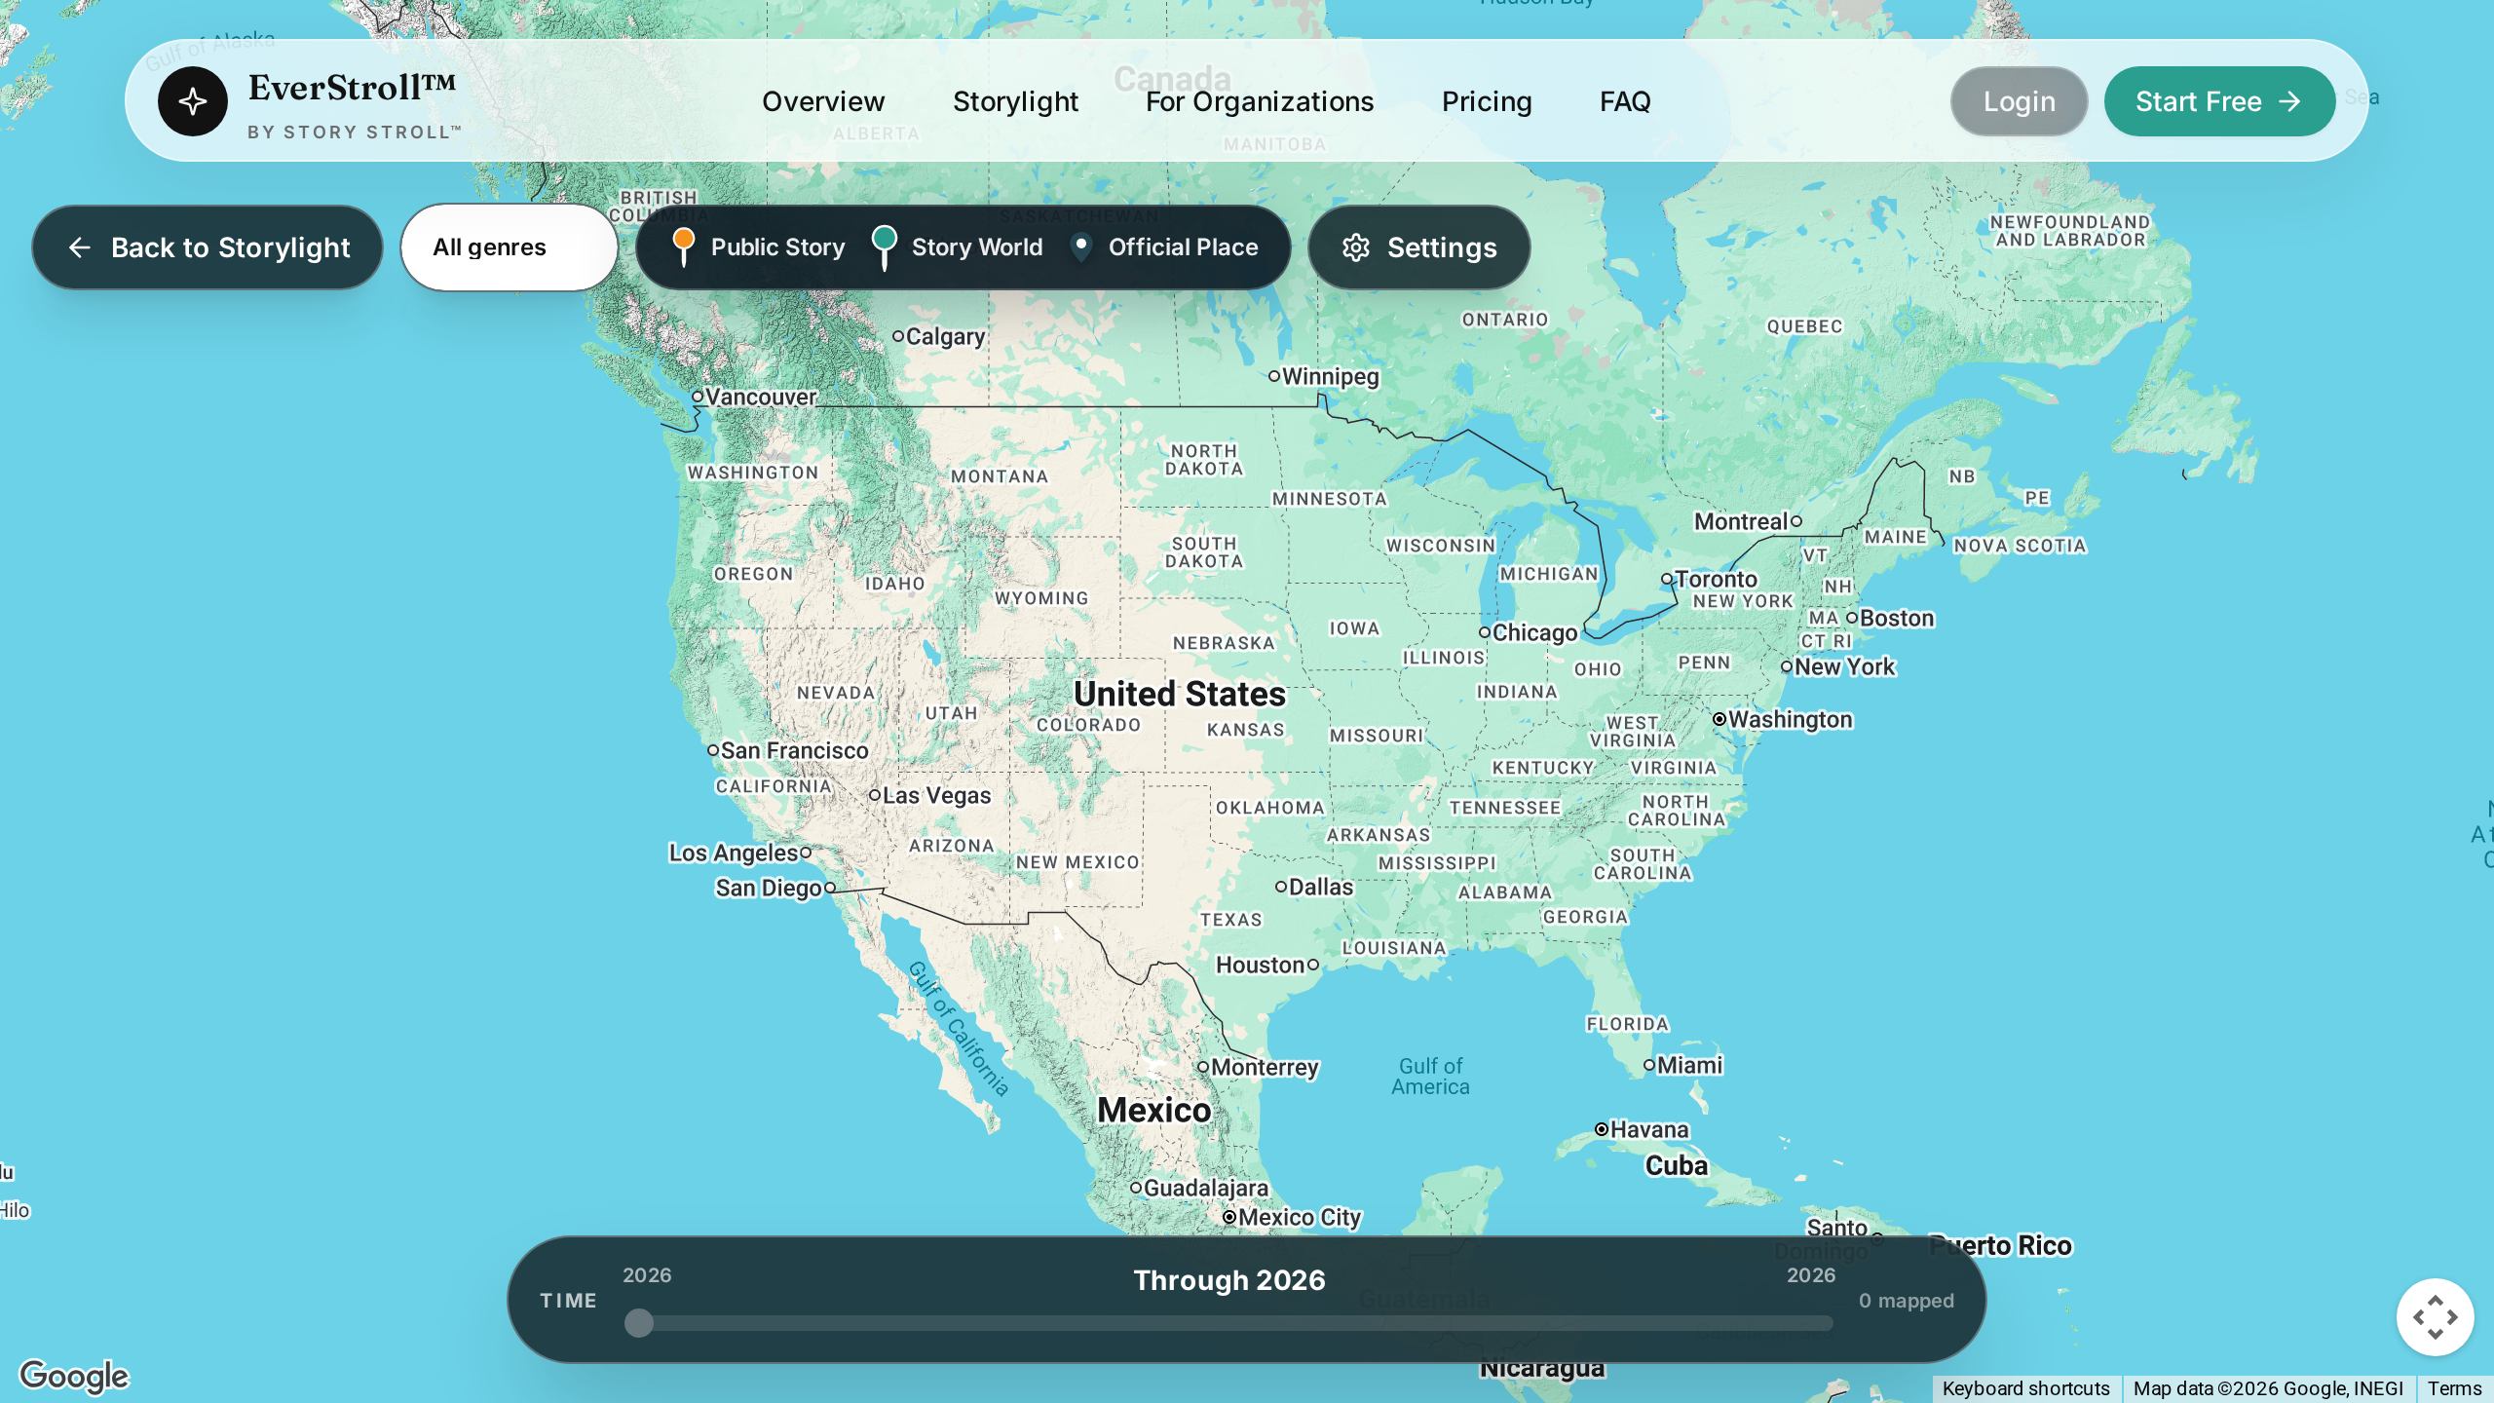Click the Dallas city label

1320,887
